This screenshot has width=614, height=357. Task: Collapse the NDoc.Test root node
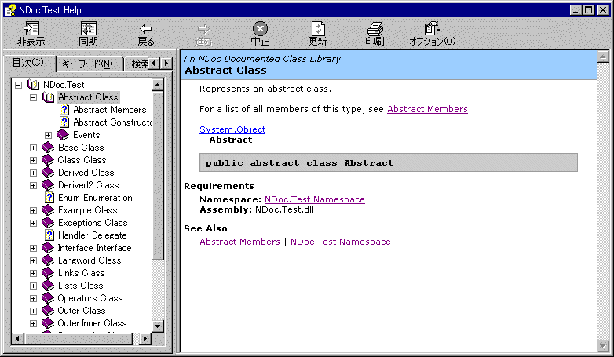pos(18,85)
